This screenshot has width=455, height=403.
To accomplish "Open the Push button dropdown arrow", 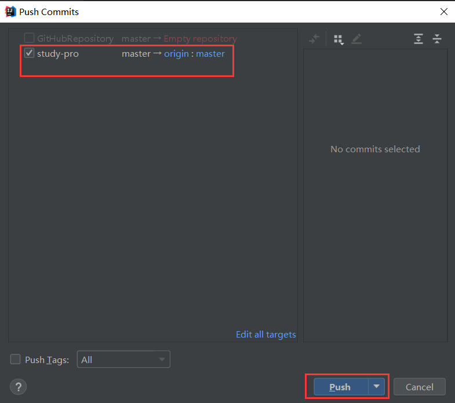I will click(x=377, y=386).
